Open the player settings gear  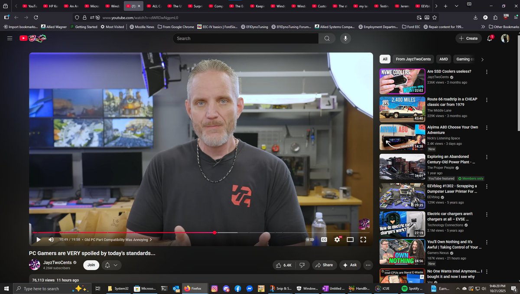coord(337,239)
